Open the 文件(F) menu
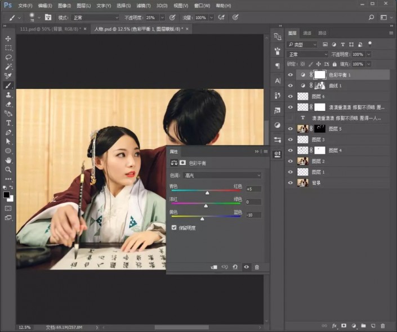Screen dimensions: 397x332 25,6
